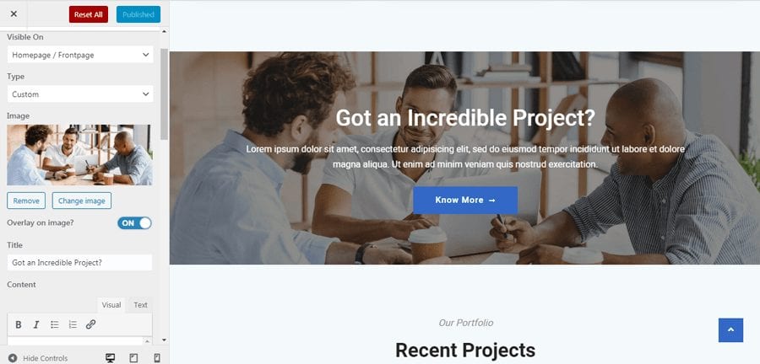This screenshot has height=364, width=760.
Task: Switch to mobile preview icon
Action: click(x=157, y=358)
